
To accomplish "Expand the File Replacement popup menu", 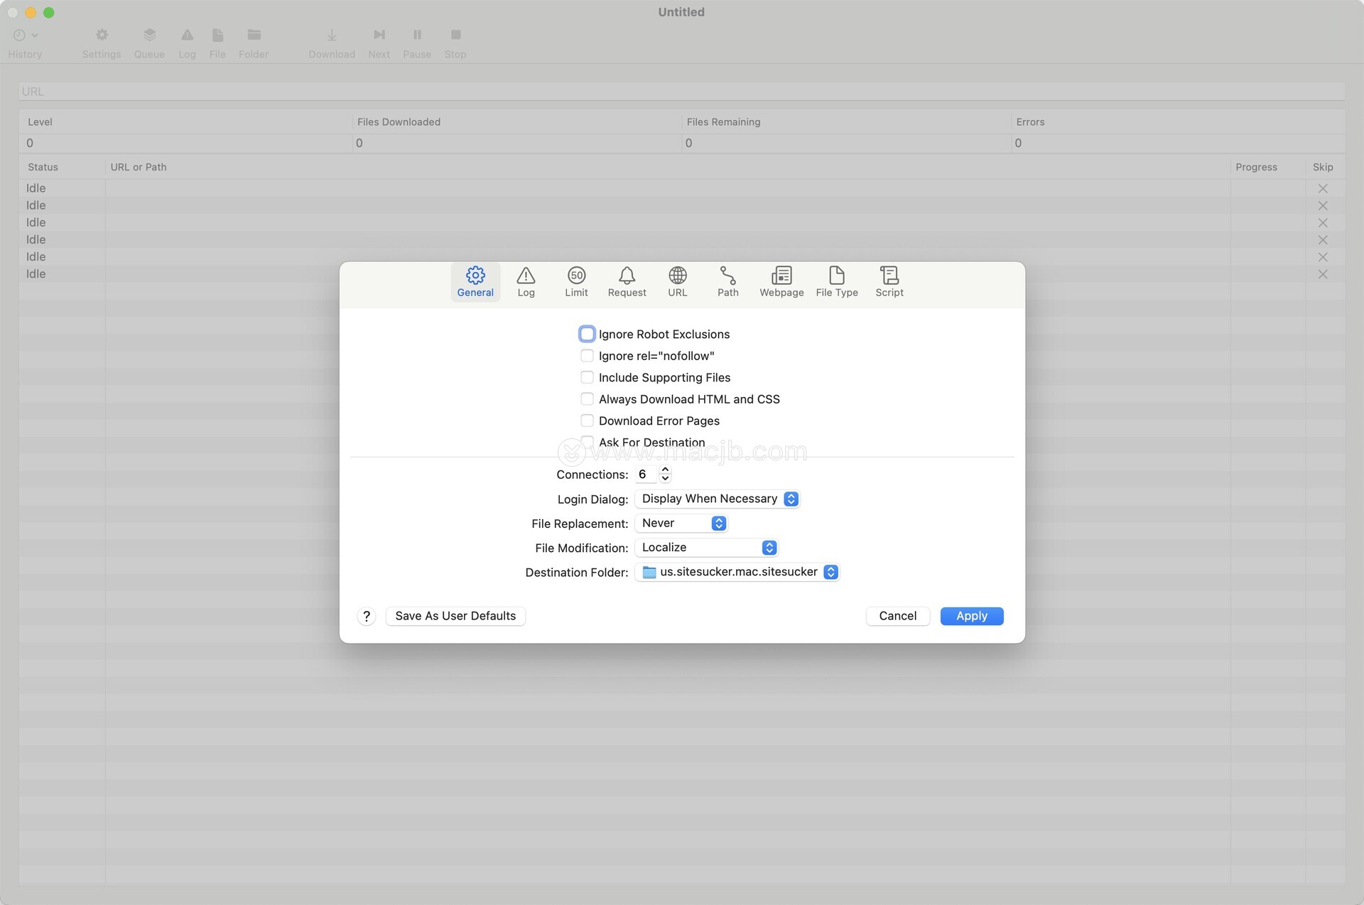I will [681, 524].
